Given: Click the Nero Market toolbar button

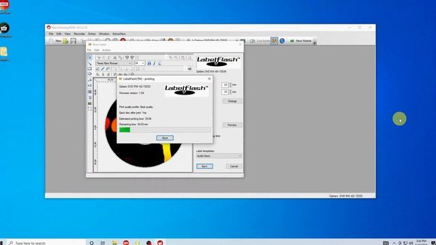Looking at the screenshot, I should click(300, 41).
